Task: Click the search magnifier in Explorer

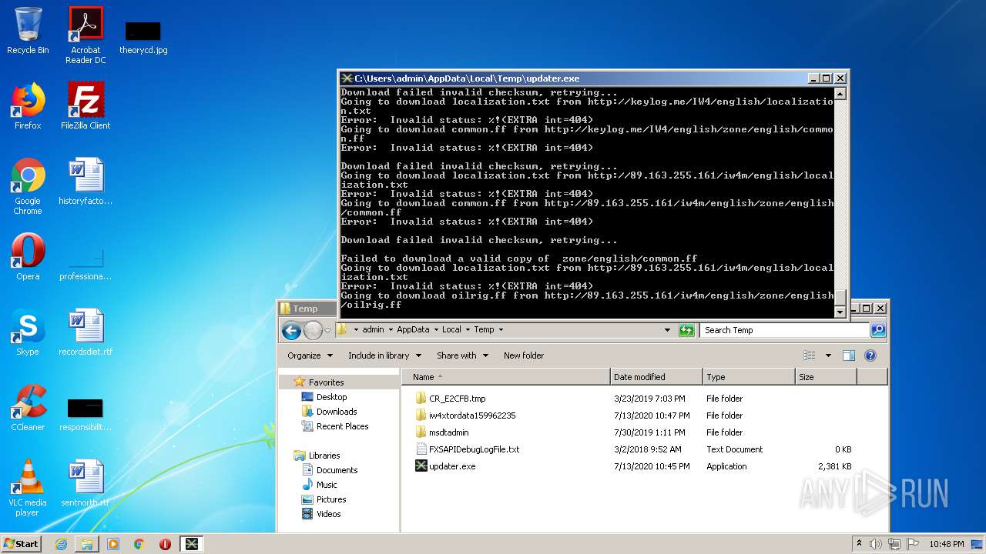Action: coord(877,330)
